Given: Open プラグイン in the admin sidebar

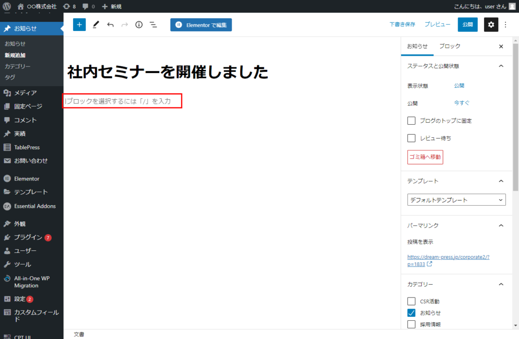Looking at the screenshot, I should coord(28,237).
